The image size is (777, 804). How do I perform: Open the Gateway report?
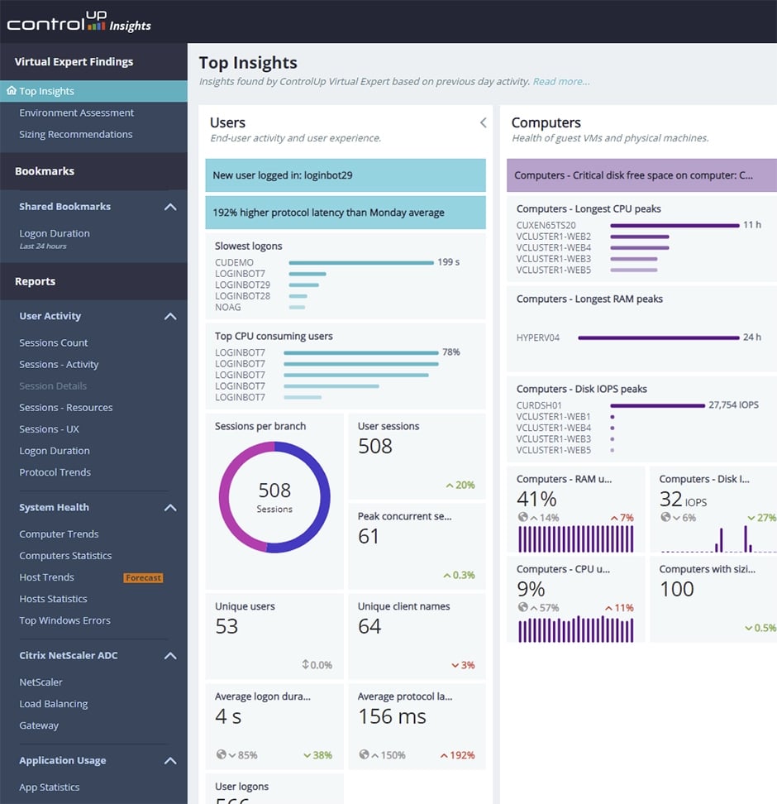tap(39, 725)
